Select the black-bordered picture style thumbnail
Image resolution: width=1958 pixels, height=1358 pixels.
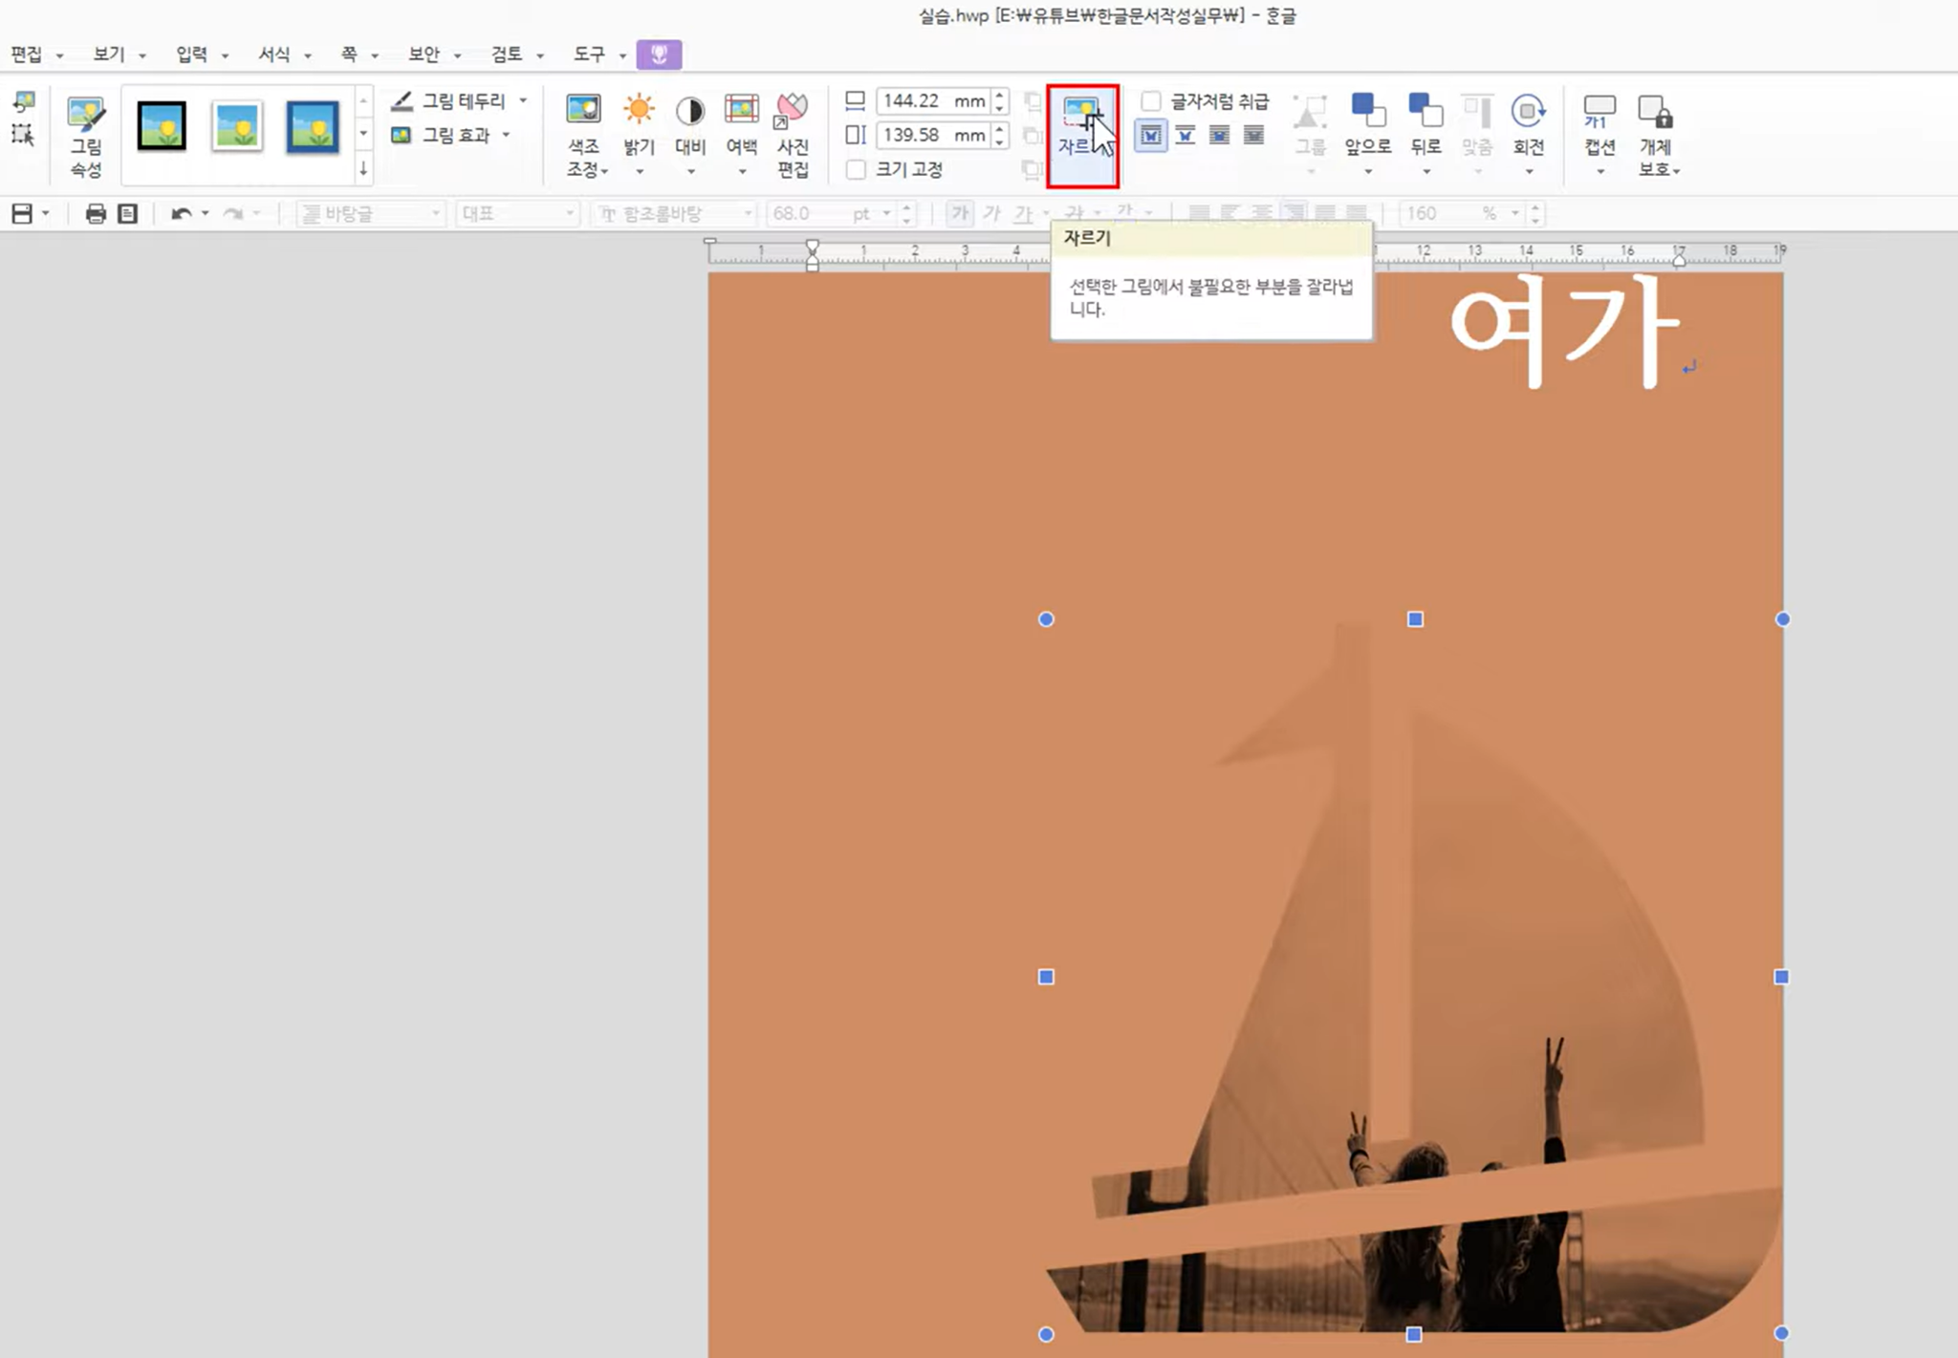[161, 125]
